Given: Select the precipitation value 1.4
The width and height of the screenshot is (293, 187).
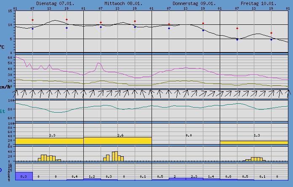Looking at the screenshot, I should (211, 176).
